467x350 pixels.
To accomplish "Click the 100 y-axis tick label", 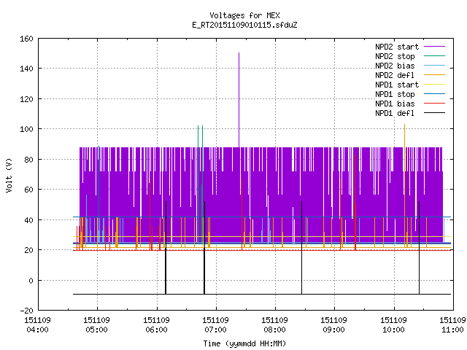I will coord(26,129).
